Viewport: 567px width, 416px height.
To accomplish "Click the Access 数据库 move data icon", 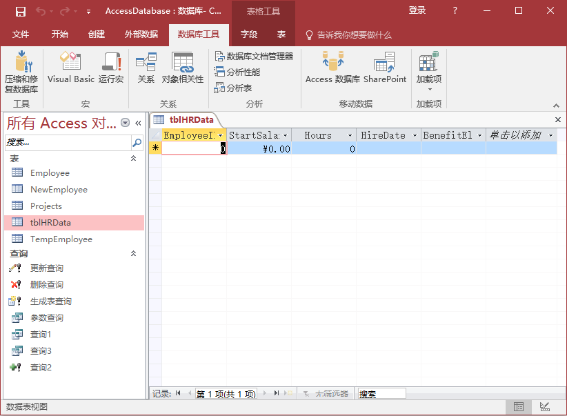I will (332, 69).
